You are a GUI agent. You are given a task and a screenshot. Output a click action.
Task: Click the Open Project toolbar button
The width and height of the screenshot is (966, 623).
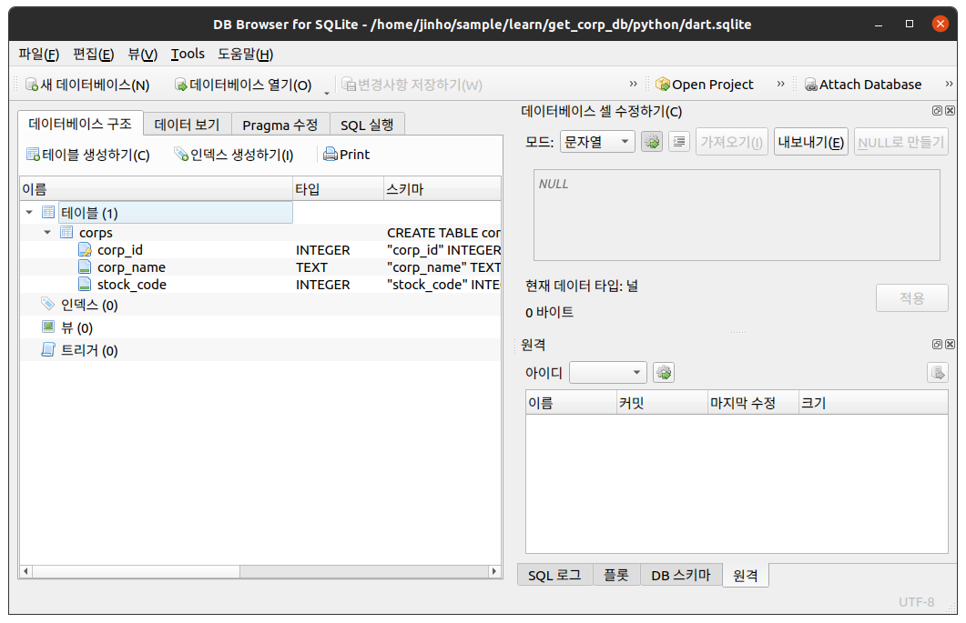(704, 85)
